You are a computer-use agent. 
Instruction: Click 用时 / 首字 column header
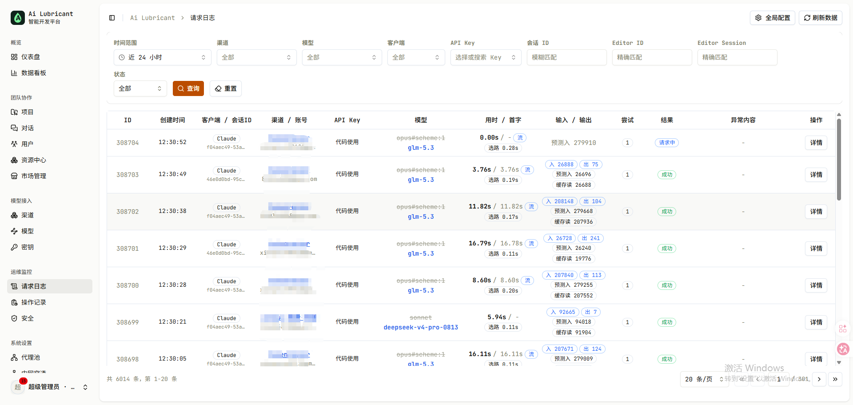pos(503,120)
